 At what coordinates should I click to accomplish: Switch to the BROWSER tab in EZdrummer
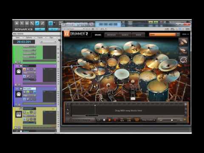click(x=111, y=35)
